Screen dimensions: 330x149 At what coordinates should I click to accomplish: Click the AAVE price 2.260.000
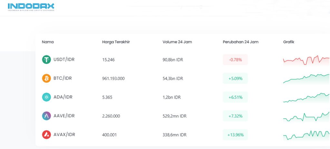click(111, 116)
